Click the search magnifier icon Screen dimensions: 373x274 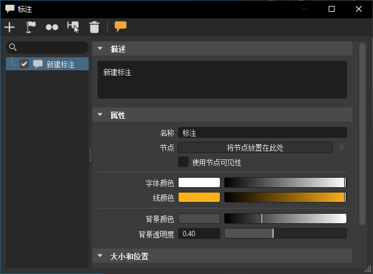click(13, 47)
